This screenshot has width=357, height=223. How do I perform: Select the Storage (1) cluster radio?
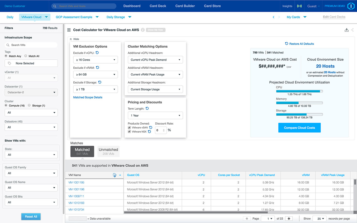coord(29,105)
